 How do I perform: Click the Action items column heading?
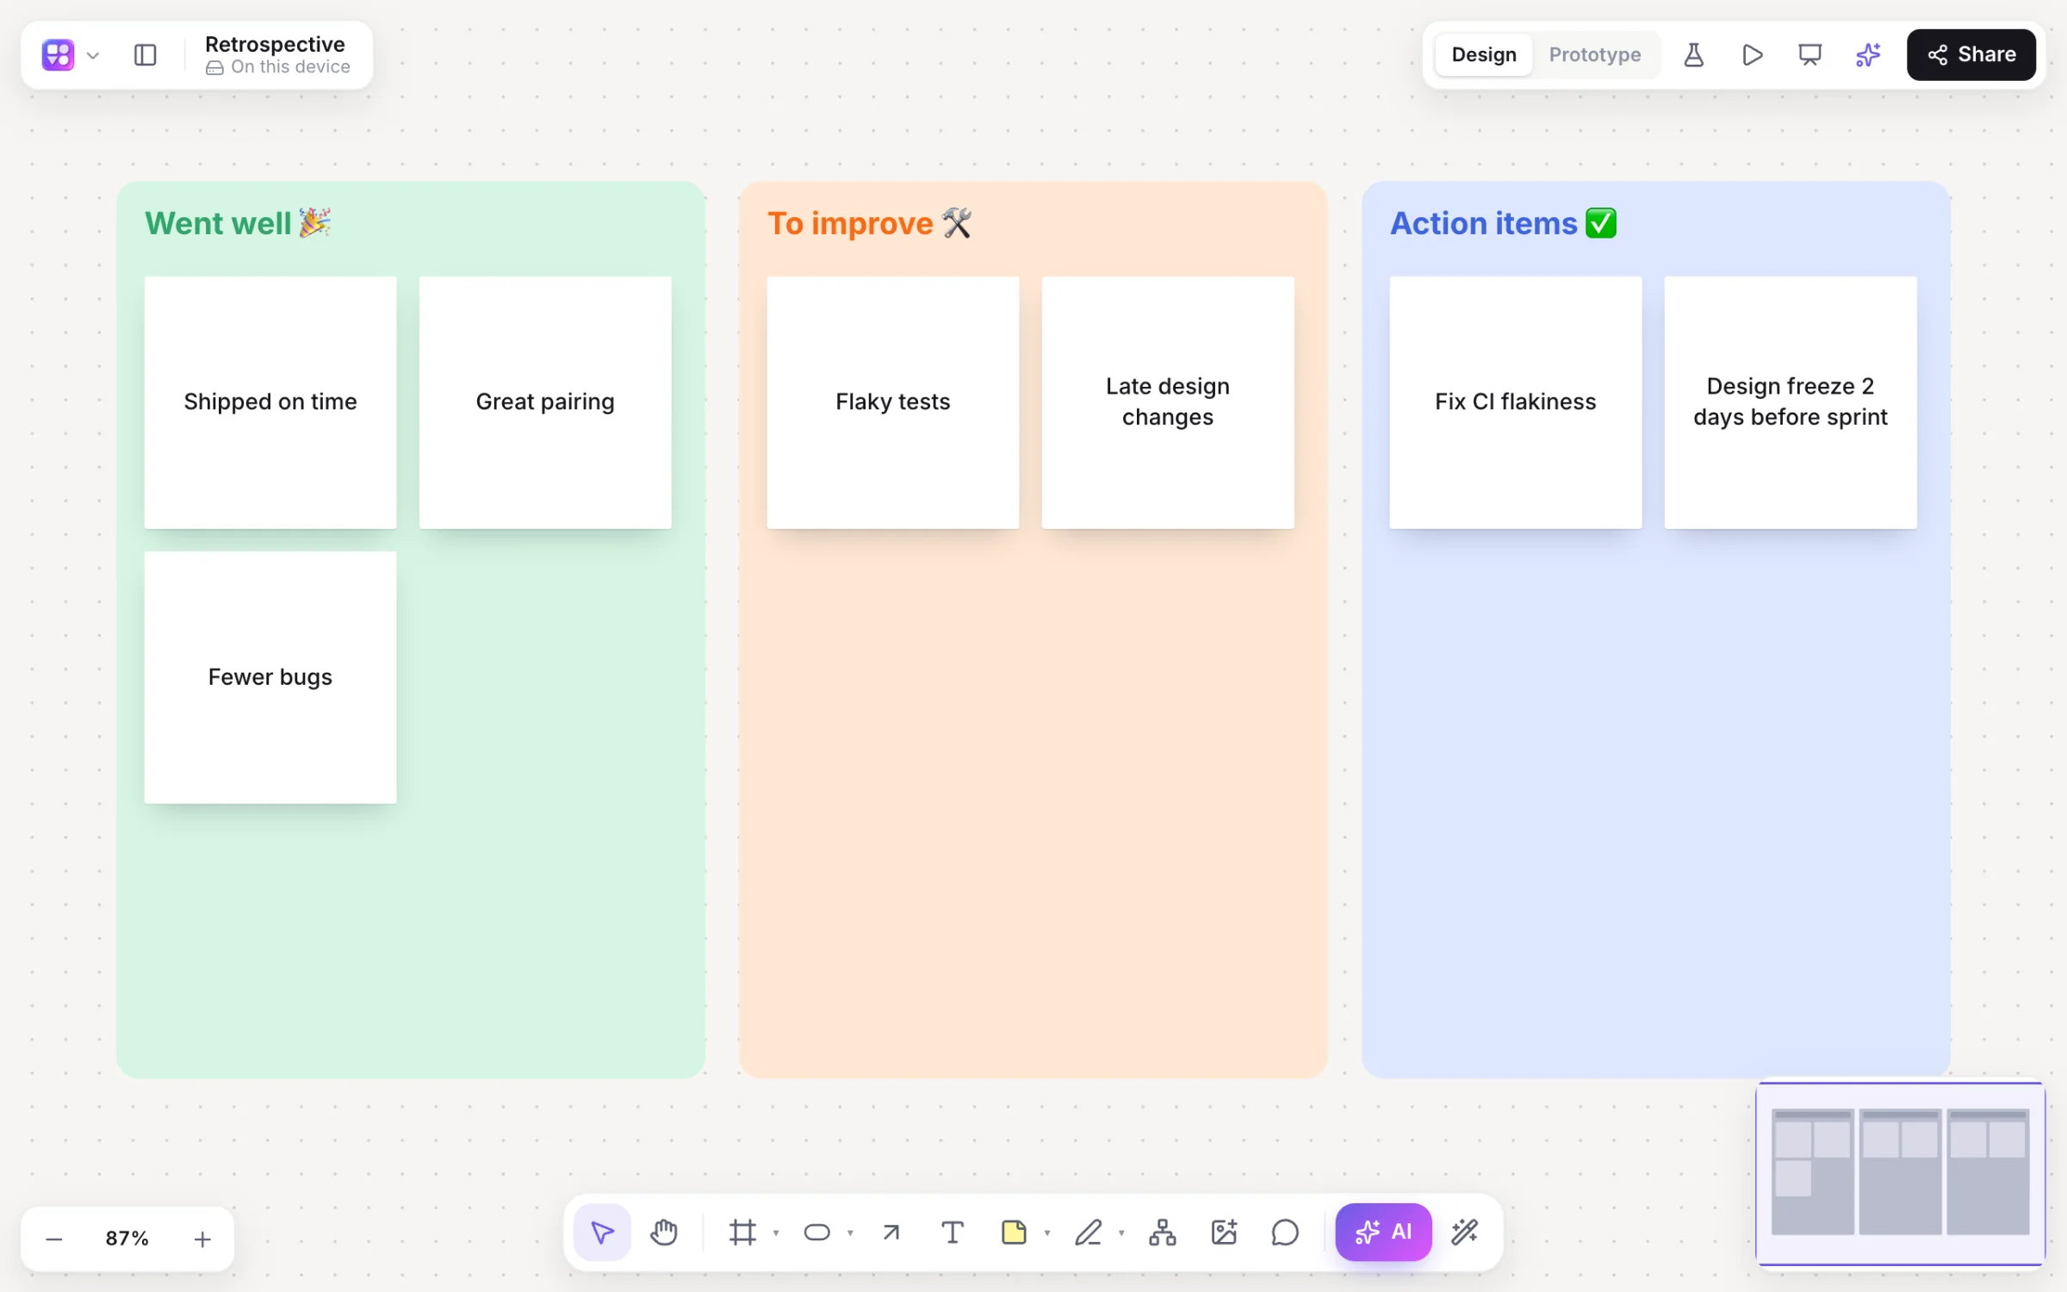point(1504,224)
